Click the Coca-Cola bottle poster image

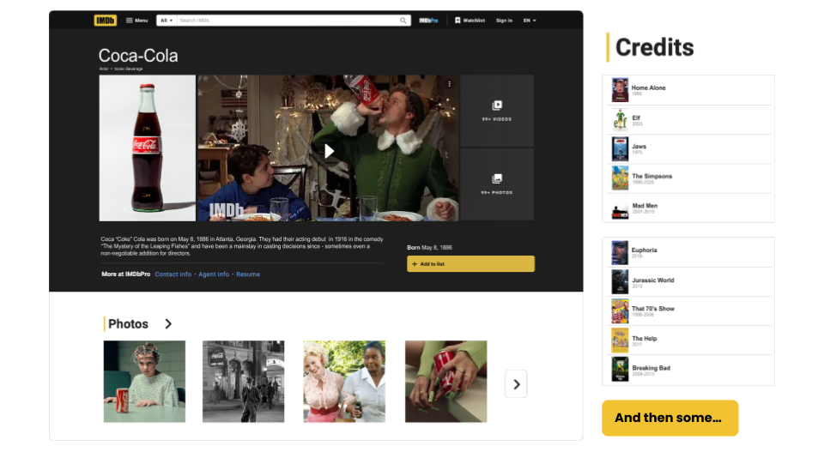click(x=147, y=148)
